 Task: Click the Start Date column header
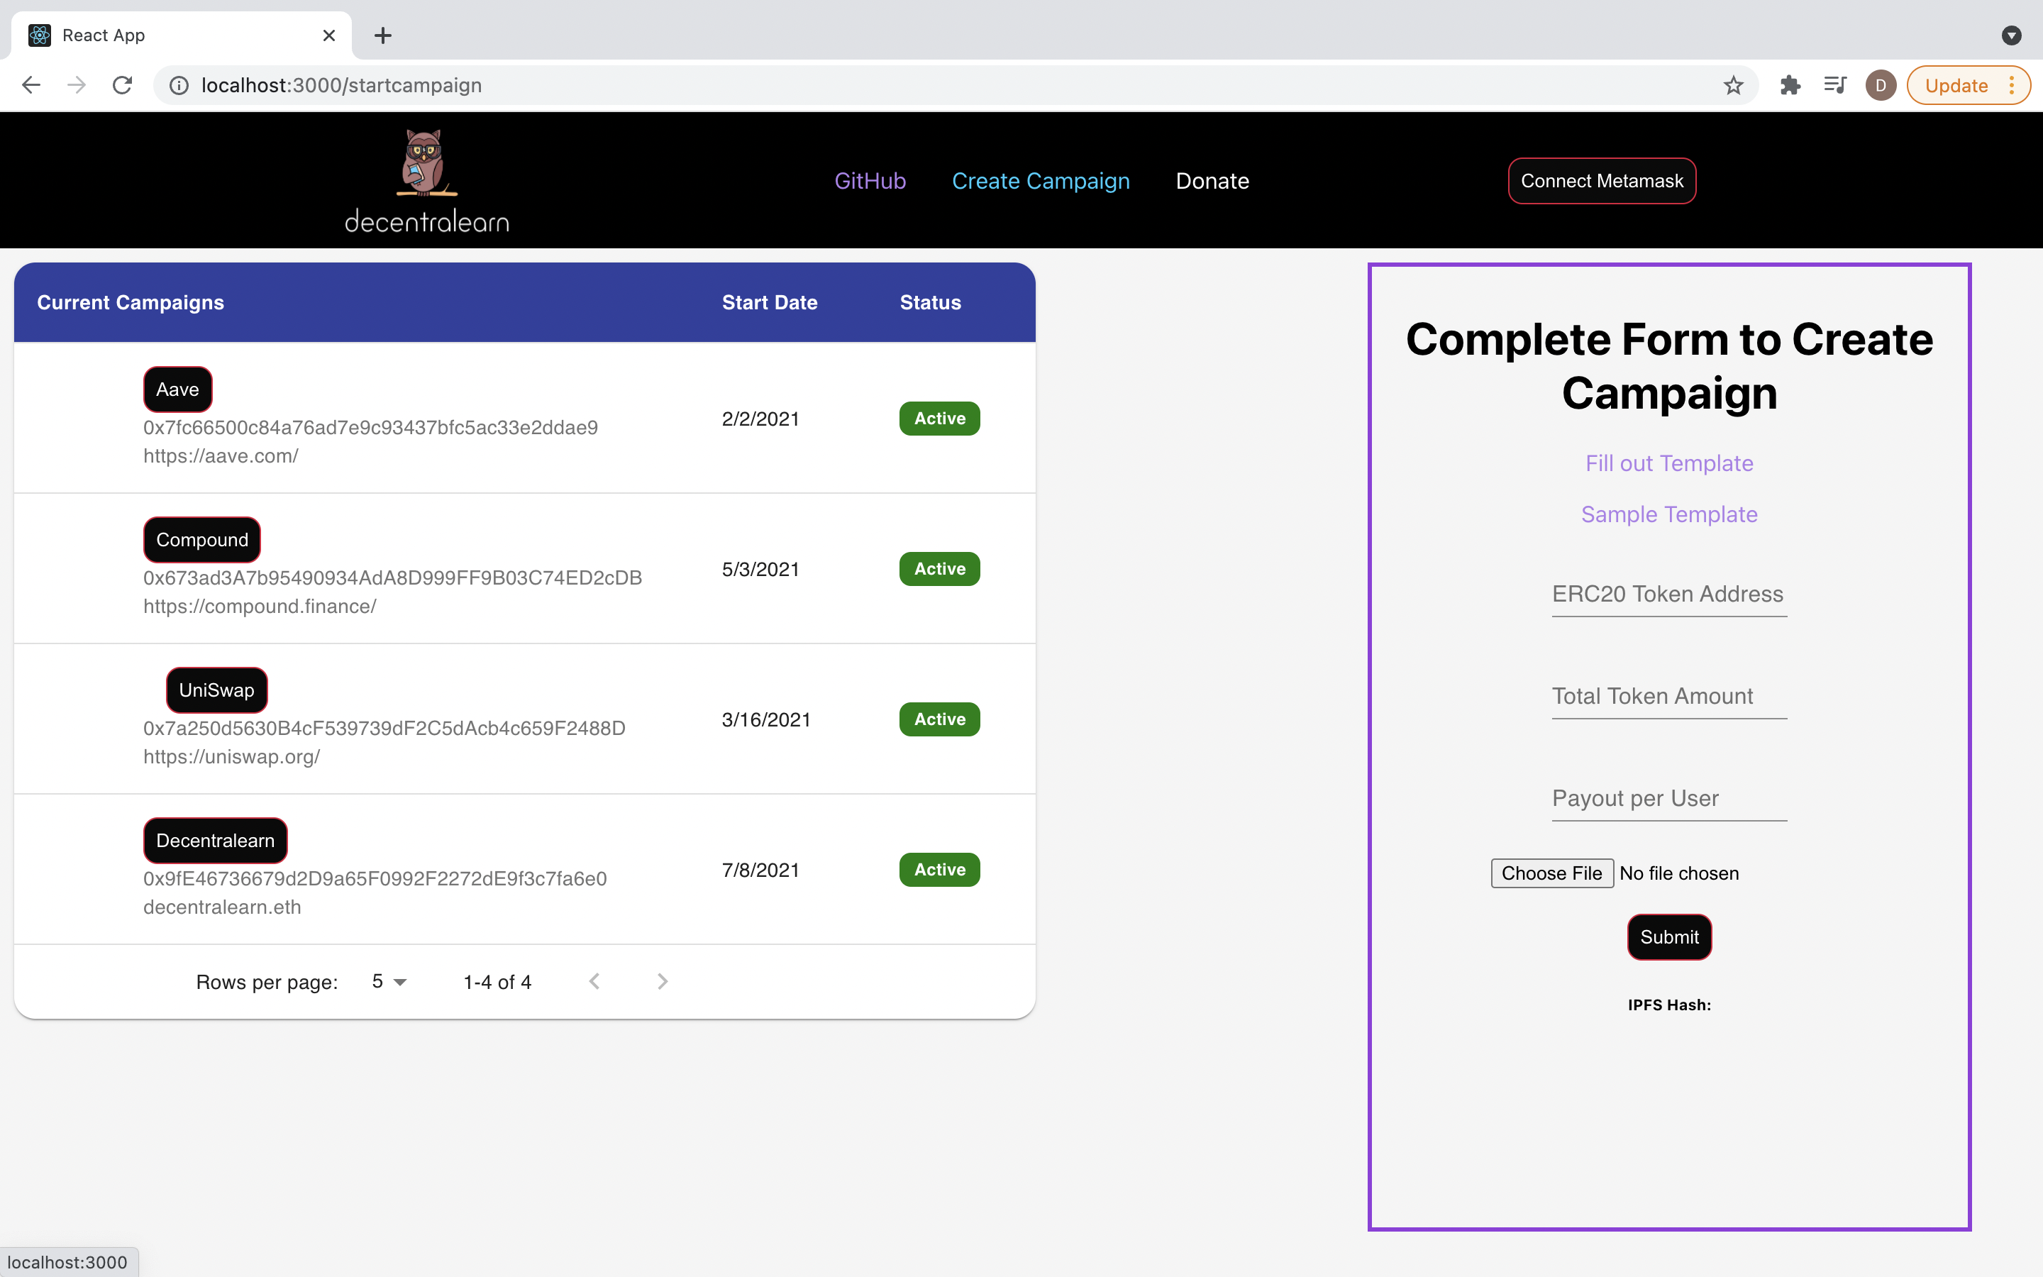pyautogui.click(x=769, y=302)
